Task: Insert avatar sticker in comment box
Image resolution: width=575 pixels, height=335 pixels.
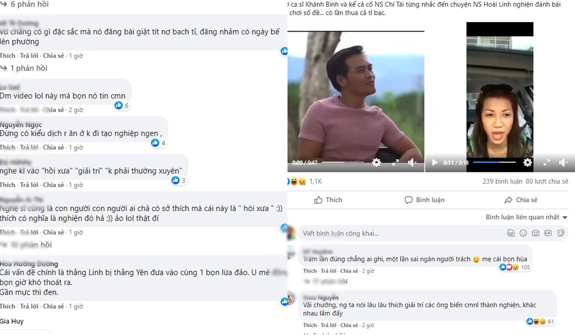Action: 511,234
